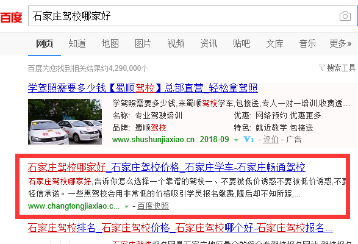Expand the 更多» menu
Screen dimensions: 358x244
pyautogui.click(x=340, y=43)
